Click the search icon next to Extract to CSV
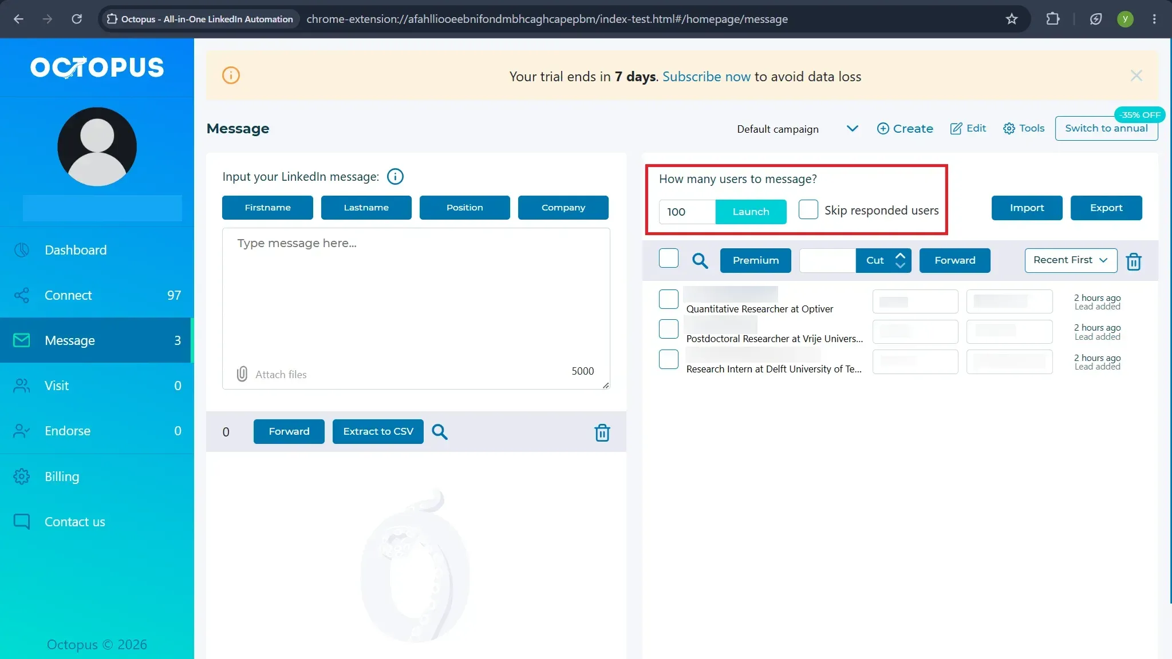The image size is (1172, 659). pos(439,431)
